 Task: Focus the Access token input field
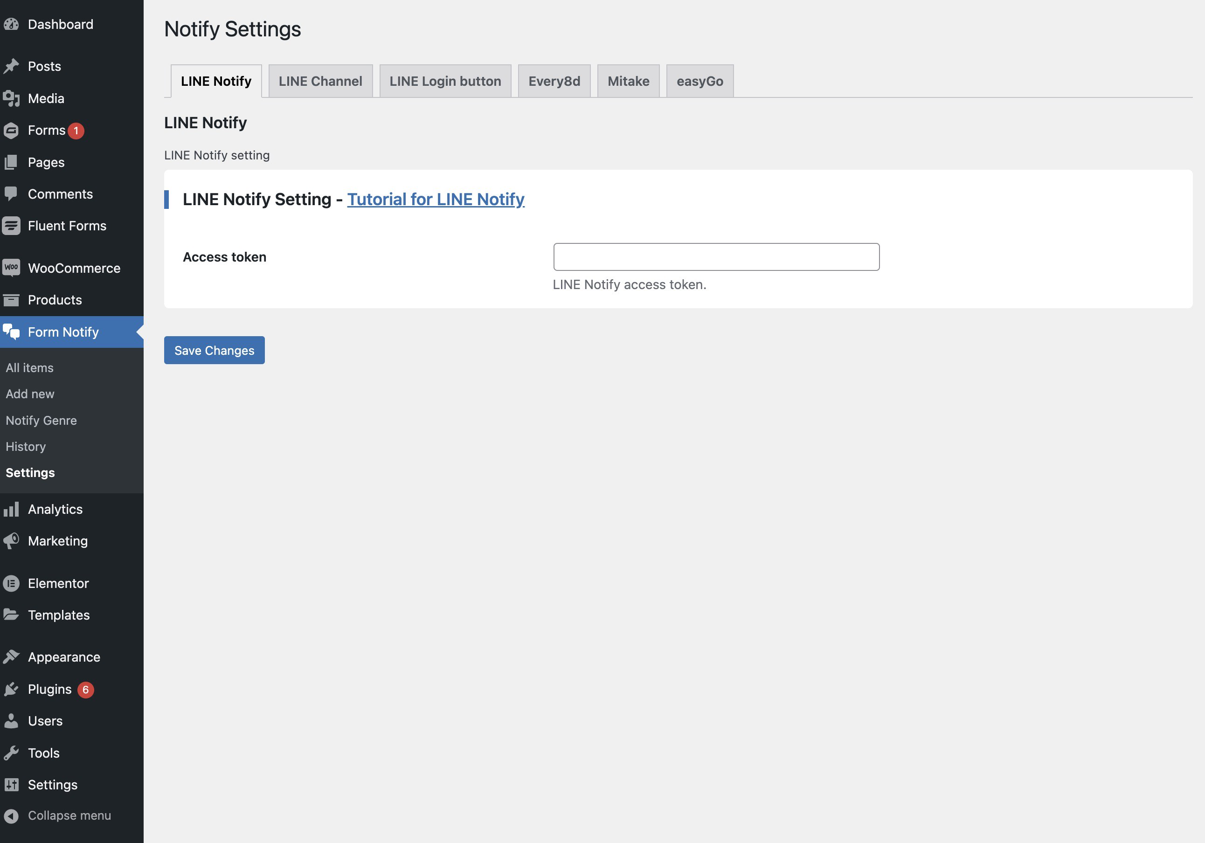pyautogui.click(x=716, y=257)
